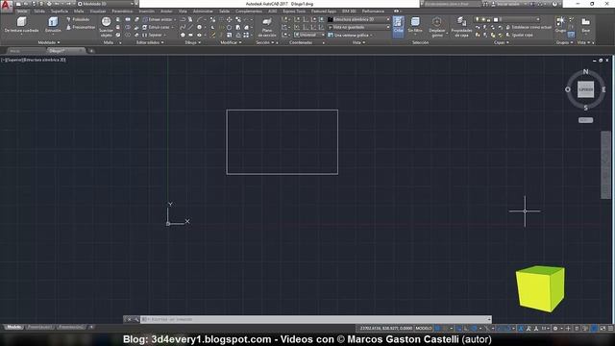This screenshot has width=615, height=346.
Task: Click the E compass direction on ViewCube
Action: (603, 89)
